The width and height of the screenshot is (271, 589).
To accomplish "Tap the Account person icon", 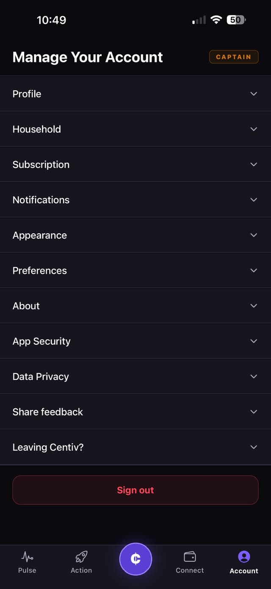I will coord(243,556).
